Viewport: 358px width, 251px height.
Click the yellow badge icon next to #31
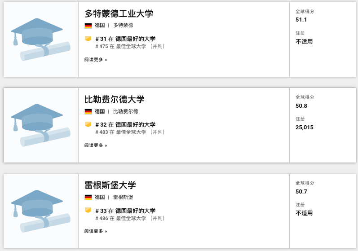pyautogui.click(x=88, y=39)
